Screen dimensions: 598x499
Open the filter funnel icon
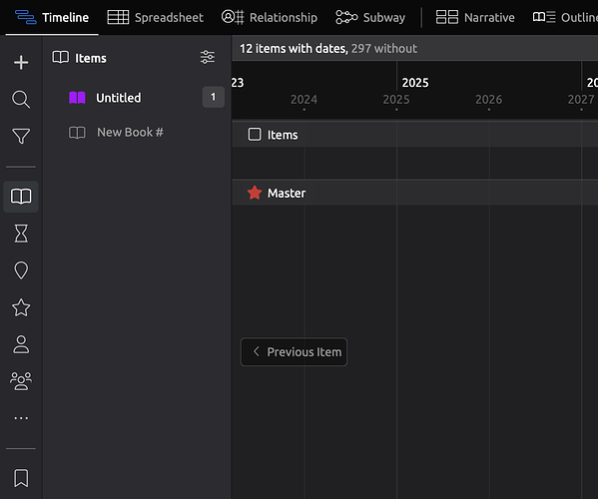pyautogui.click(x=21, y=136)
